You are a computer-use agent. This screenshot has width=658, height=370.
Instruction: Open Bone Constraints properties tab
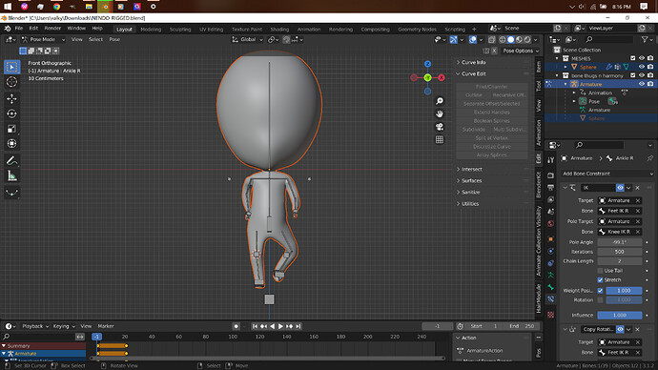pos(551,299)
